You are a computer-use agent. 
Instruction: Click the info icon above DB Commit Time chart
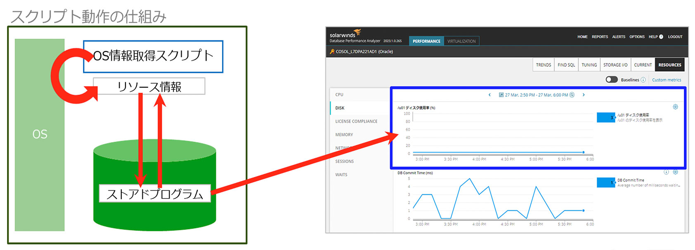coord(666,172)
